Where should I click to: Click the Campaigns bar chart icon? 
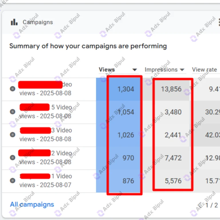click(x=14, y=22)
